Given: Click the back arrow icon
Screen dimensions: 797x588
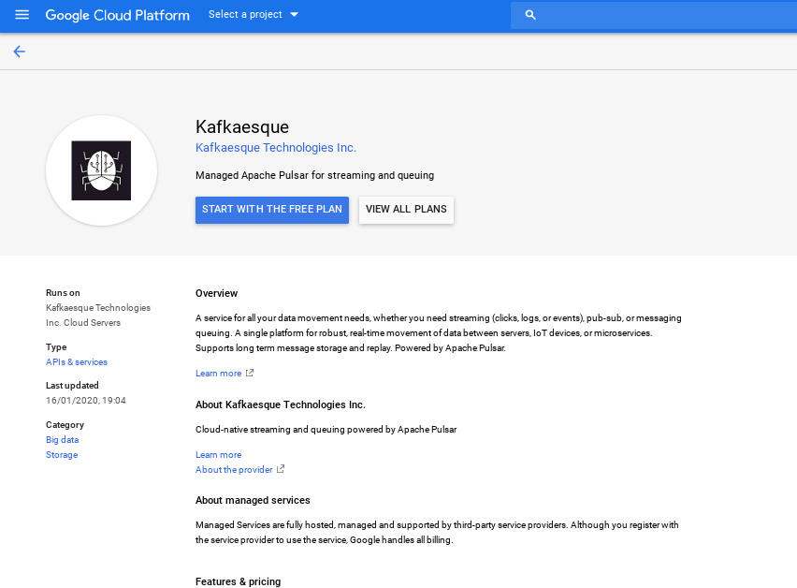Looking at the screenshot, I should click(x=19, y=51).
